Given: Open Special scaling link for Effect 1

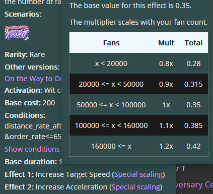Looking at the screenshot, I should pyautogui.click(x=138, y=174).
